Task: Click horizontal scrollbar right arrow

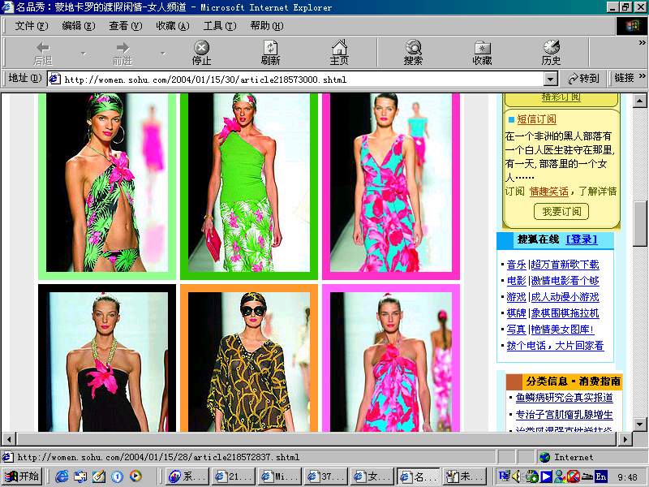Action: (625, 439)
